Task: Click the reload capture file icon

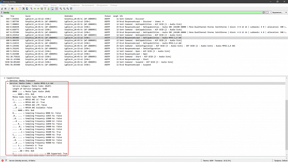Action: coord(27,9)
